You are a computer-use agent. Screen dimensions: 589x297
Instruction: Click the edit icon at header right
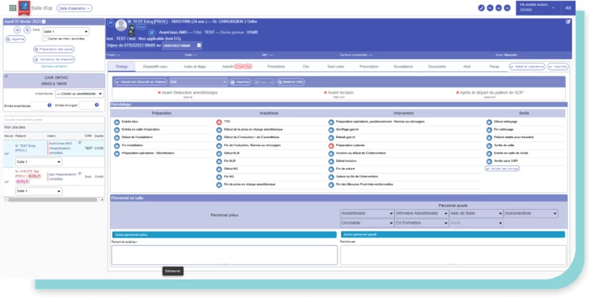[x=568, y=22]
